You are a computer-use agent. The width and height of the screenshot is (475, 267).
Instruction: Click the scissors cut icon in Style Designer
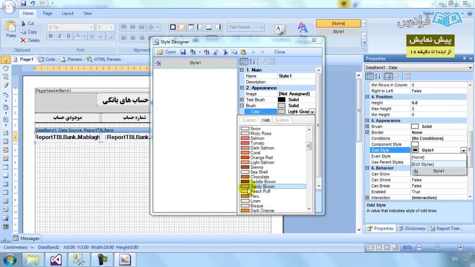(225, 52)
